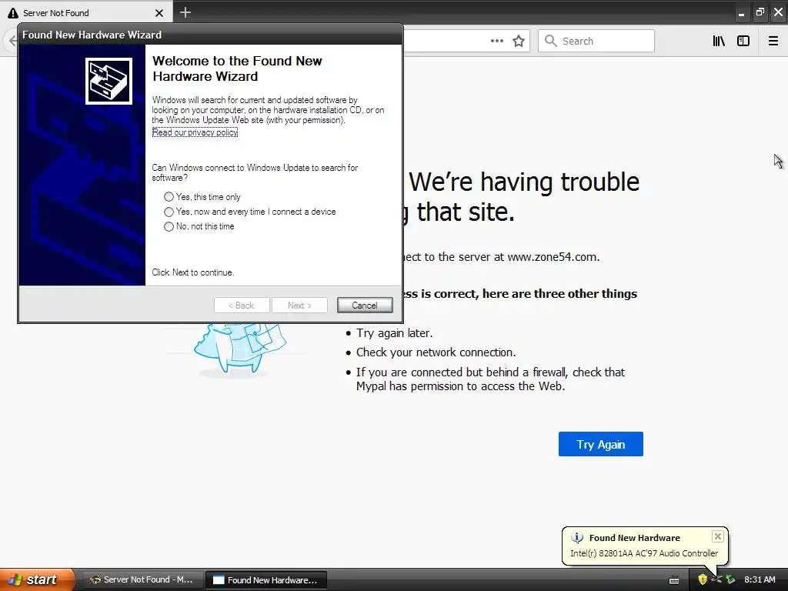Screen dimensions: 788x591
Task: Click the 8:31 AM system clock
Action: (760, 579)
